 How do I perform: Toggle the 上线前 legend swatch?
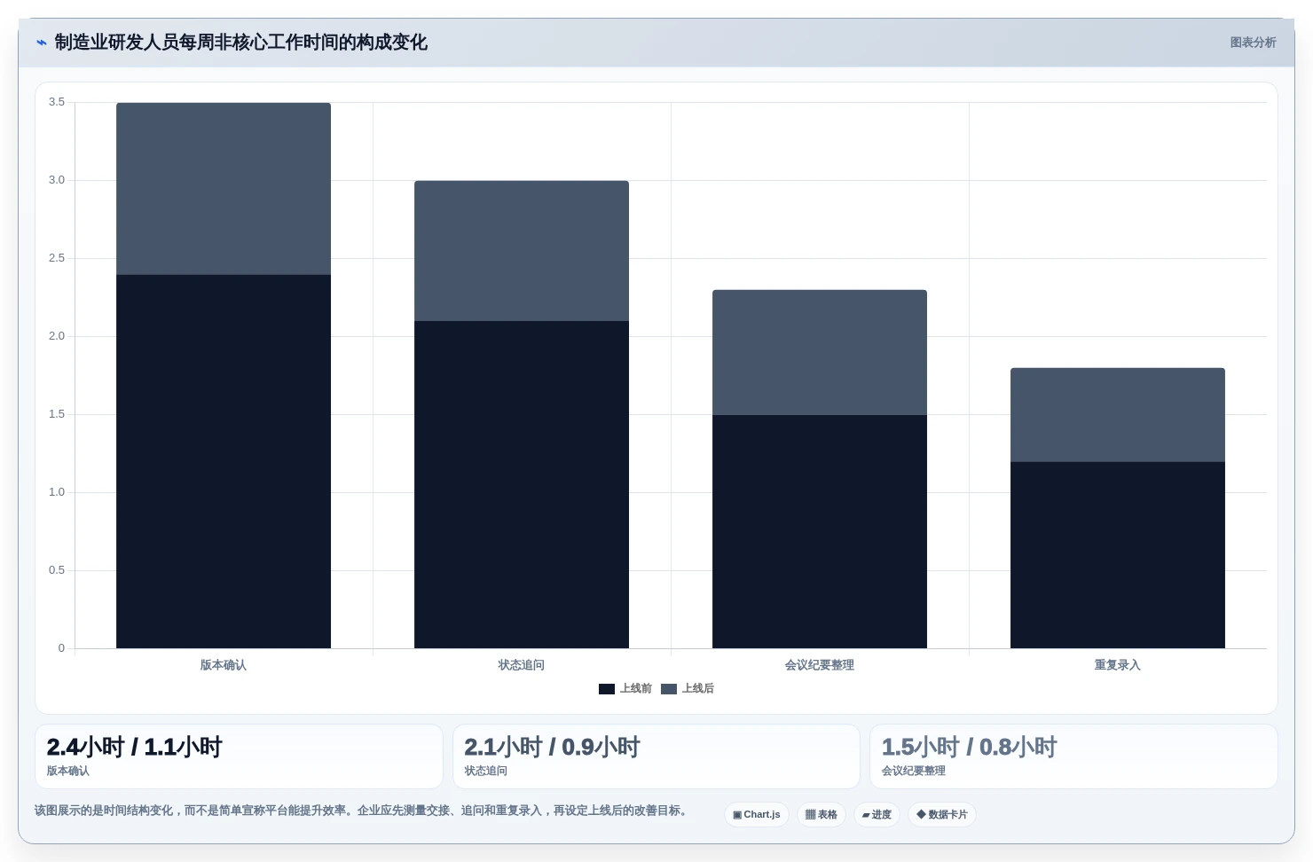pos(607,689)
